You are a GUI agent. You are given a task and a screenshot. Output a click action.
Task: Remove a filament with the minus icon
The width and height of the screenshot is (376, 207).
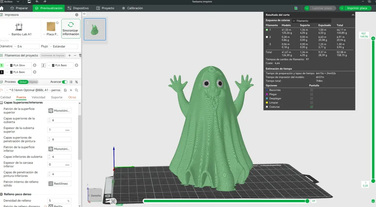75,55
